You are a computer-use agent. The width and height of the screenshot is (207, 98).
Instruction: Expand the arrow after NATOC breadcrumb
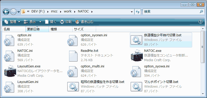(x=92, y=12)
